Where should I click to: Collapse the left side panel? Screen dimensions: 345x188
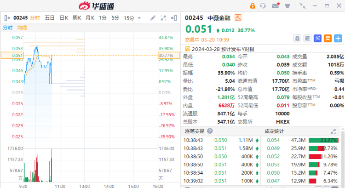[x=6, y=18]
